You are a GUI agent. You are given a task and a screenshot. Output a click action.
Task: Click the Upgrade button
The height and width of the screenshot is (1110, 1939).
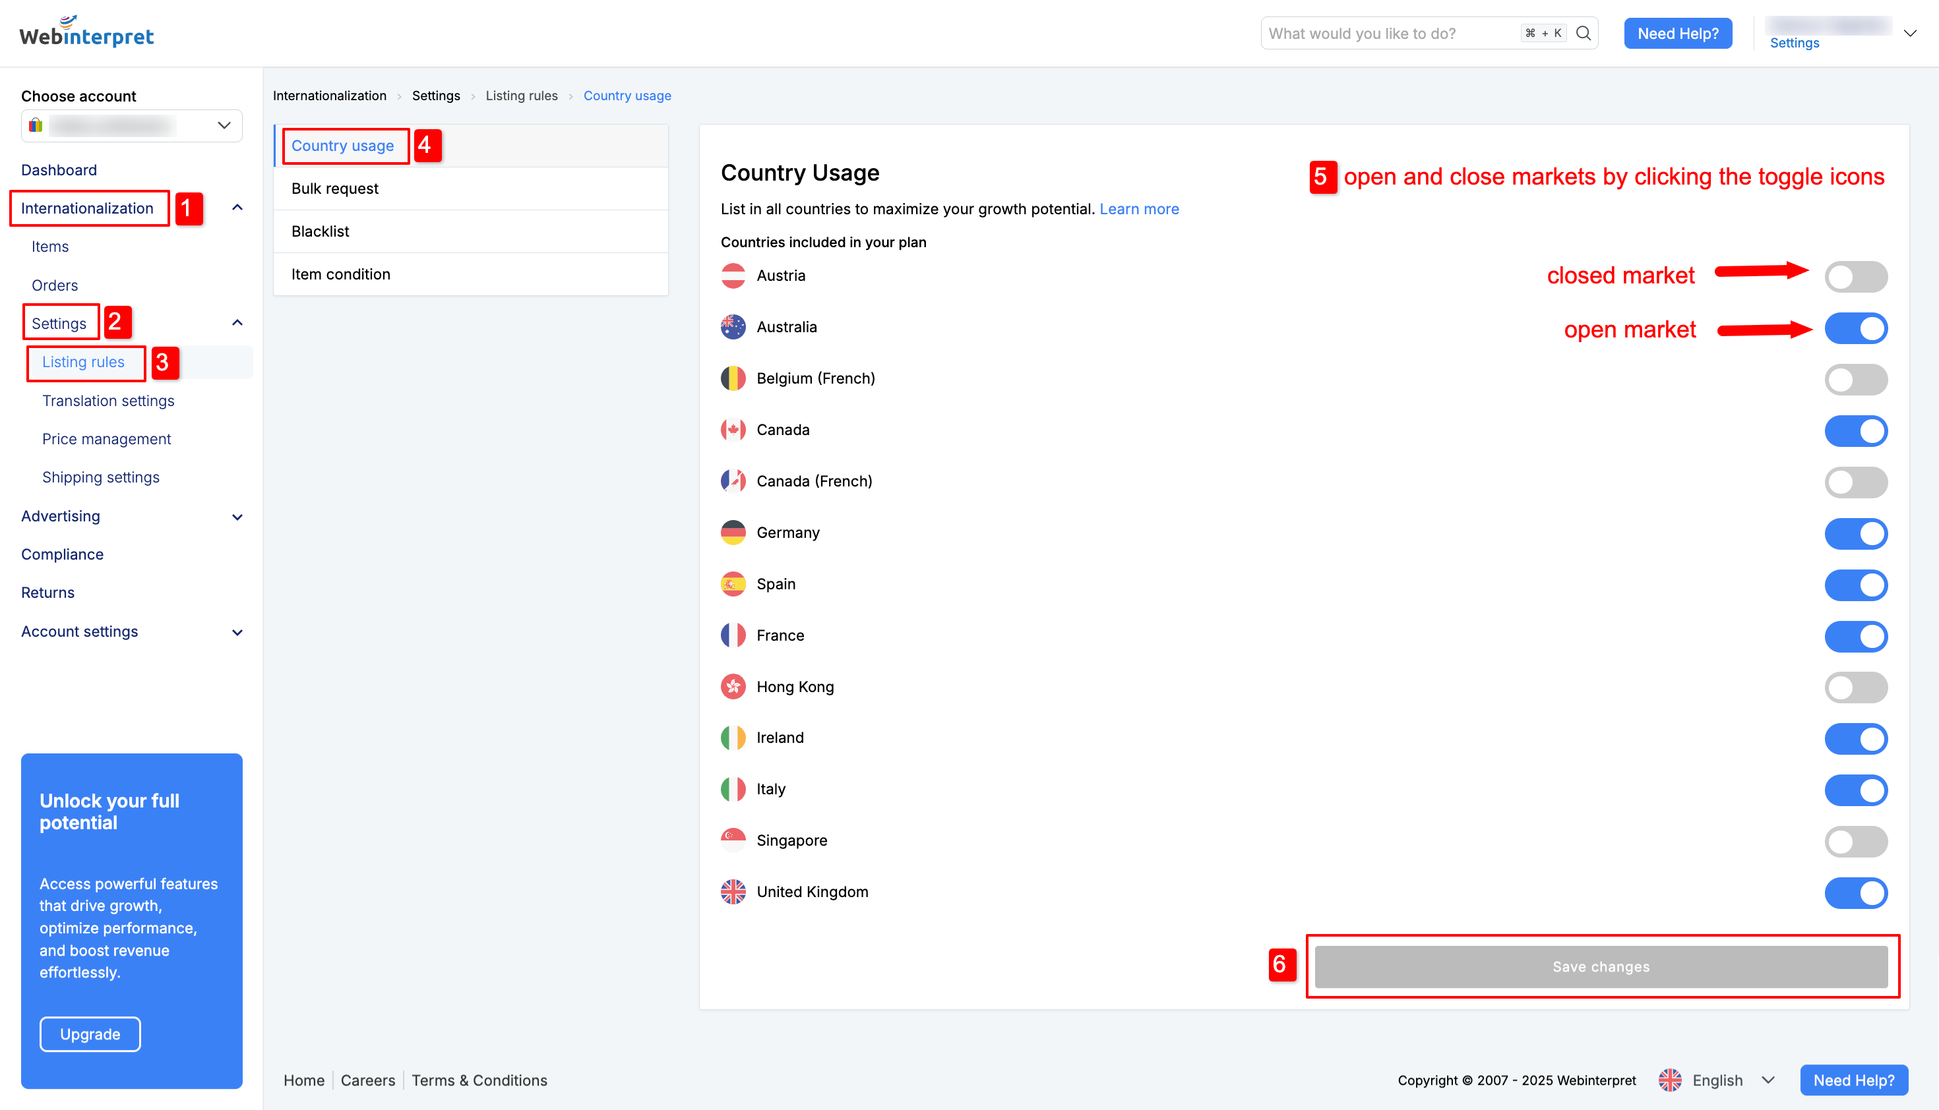[90, 1034]
